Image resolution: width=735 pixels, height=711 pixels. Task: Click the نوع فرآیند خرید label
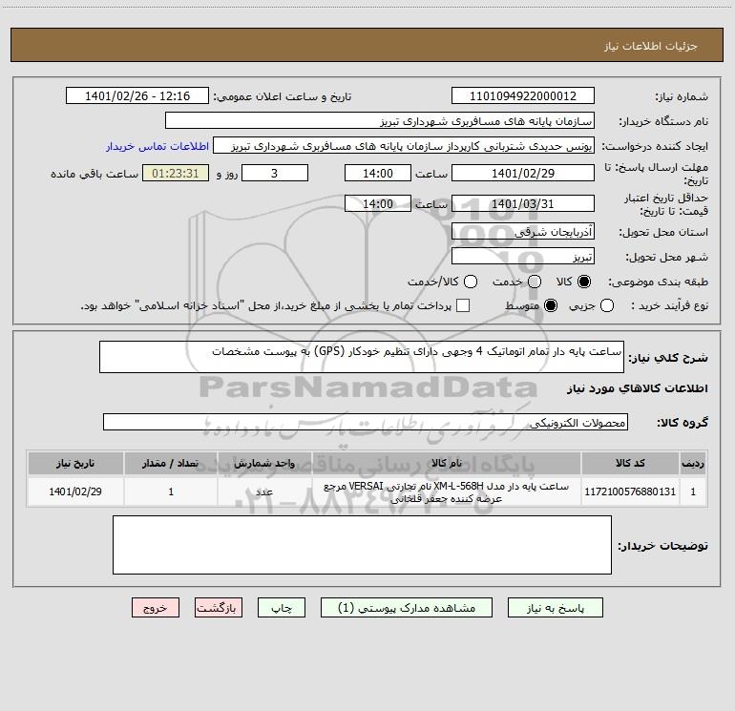[669, 305]
